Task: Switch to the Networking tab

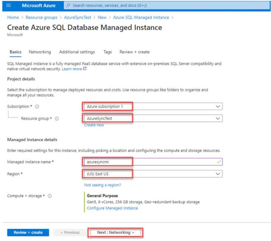Action: pyautogui.click(x=40, y=52)
